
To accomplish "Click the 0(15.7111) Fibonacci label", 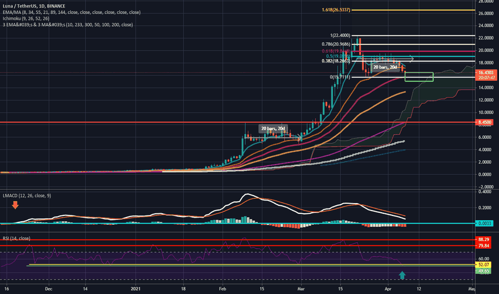I will pyautogui.click(x=340, y=77).
